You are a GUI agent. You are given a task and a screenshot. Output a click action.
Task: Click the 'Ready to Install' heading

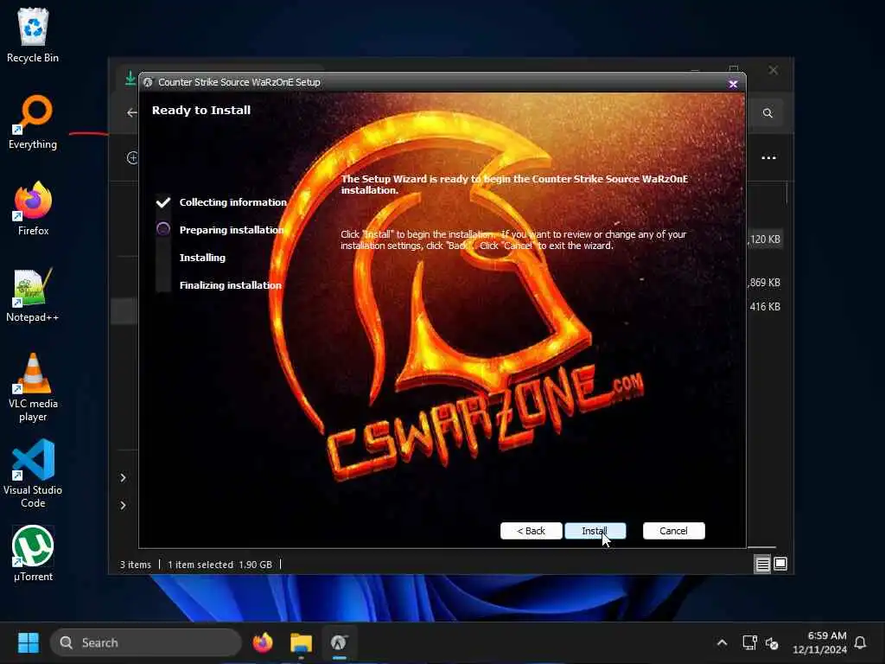click(x=201, y=110)
